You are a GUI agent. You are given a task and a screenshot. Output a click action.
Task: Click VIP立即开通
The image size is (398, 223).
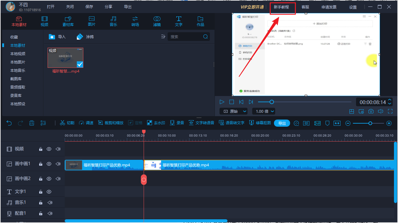click(x=252, y=7)
